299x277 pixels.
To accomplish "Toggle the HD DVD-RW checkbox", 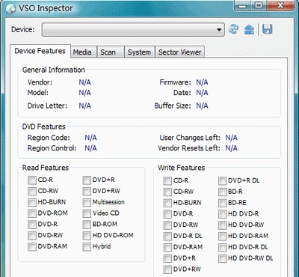I will pos(222,225).
